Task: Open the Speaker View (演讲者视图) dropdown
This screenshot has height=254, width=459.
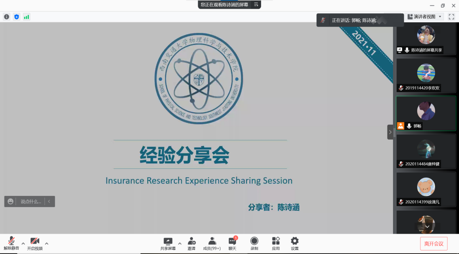Action: 425,17
